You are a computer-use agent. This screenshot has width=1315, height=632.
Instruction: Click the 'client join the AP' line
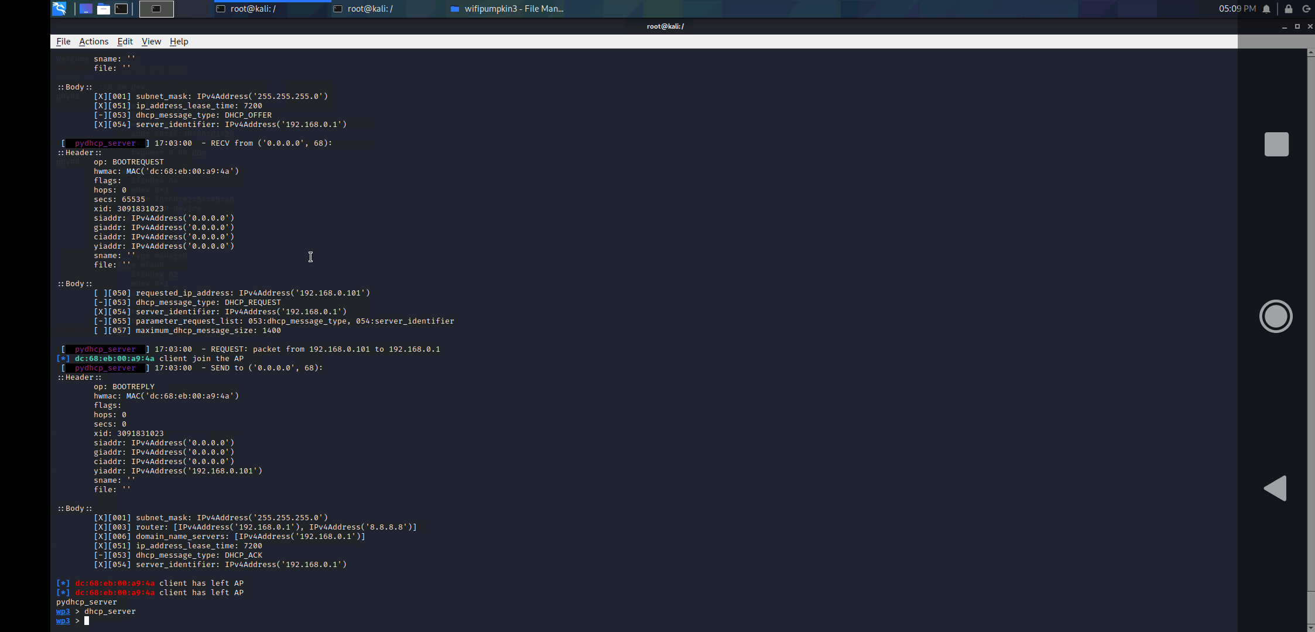150,359
